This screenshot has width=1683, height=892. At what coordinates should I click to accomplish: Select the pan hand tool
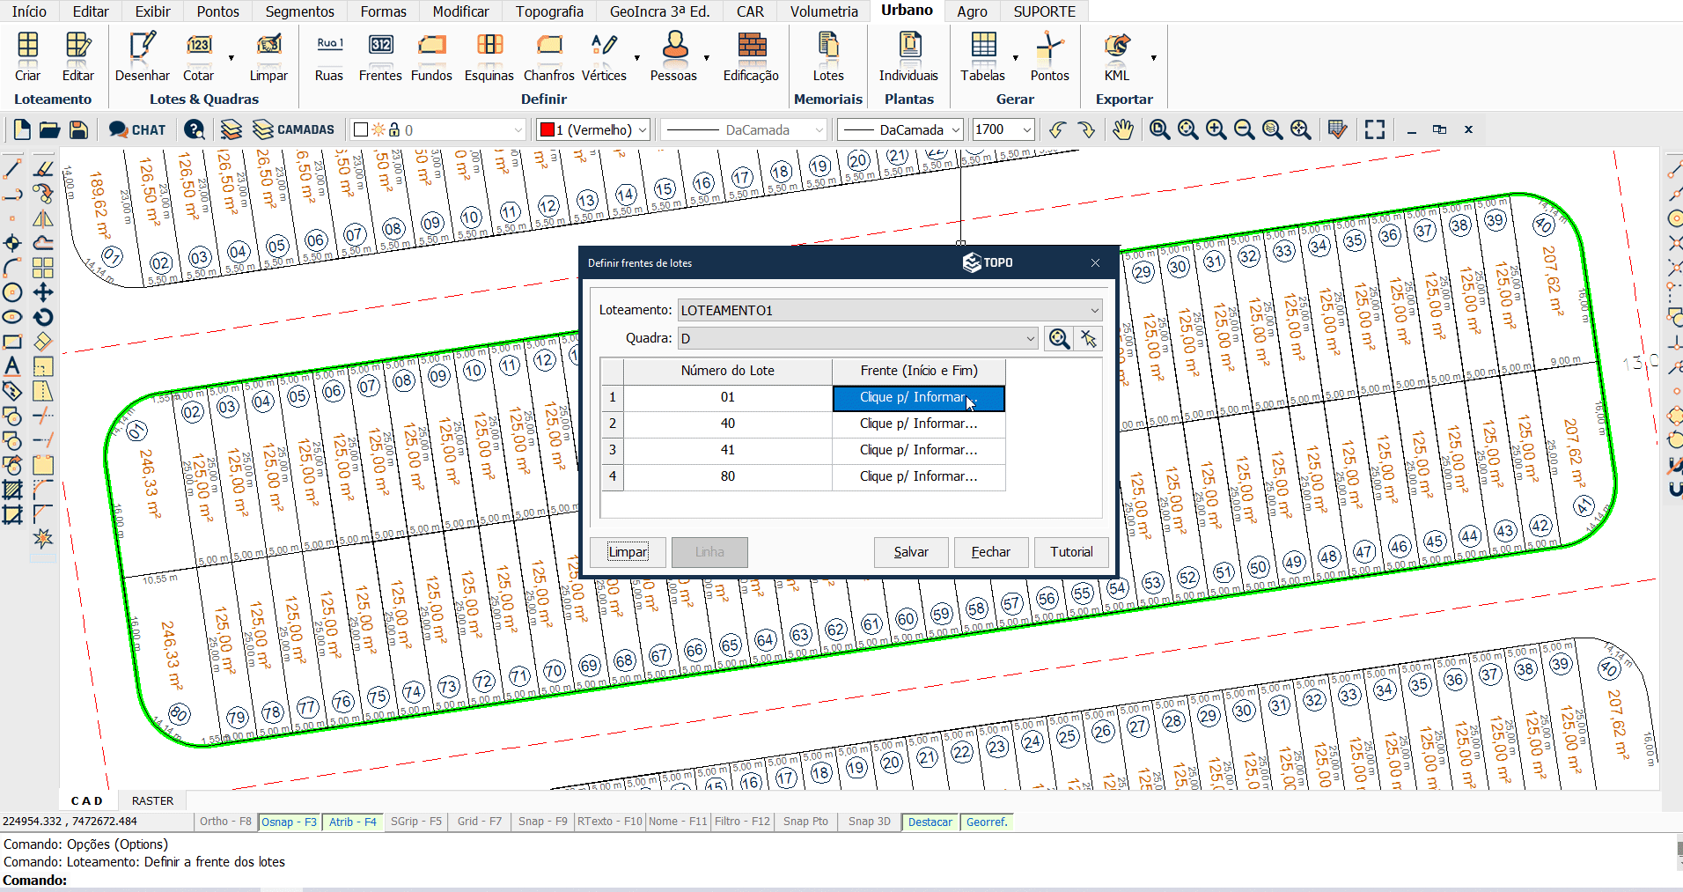coord(1122,129)
